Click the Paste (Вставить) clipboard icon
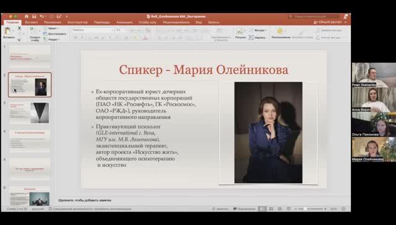This screenshot has height=225, width=396. (x=8, y=31)
